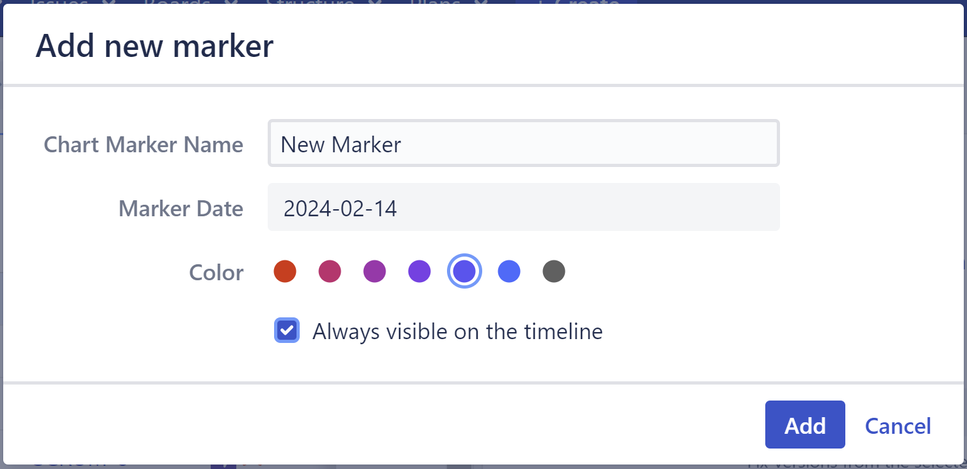The image size is (967, 469).
Task: Pick the dark gray marker color
Action: [553, 271]
